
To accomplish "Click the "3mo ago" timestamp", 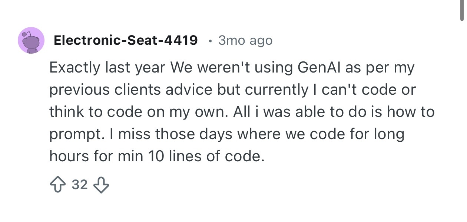I will (245, 40).
